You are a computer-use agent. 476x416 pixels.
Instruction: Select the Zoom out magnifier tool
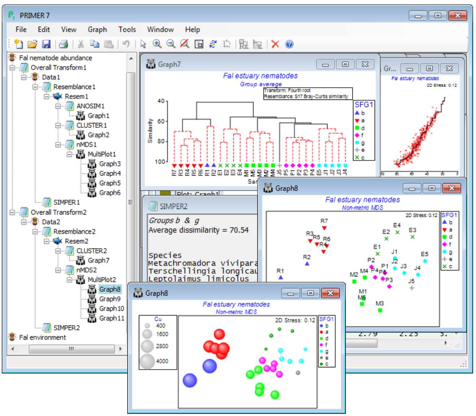pyautogui.click(x=171, y=44)
